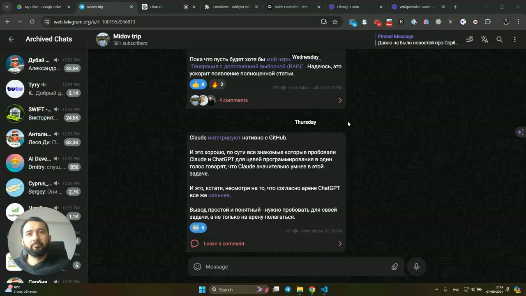This screenshot has width=526, height=296.
Task: Search within the Midov trip chat
Action: point(499,39)
